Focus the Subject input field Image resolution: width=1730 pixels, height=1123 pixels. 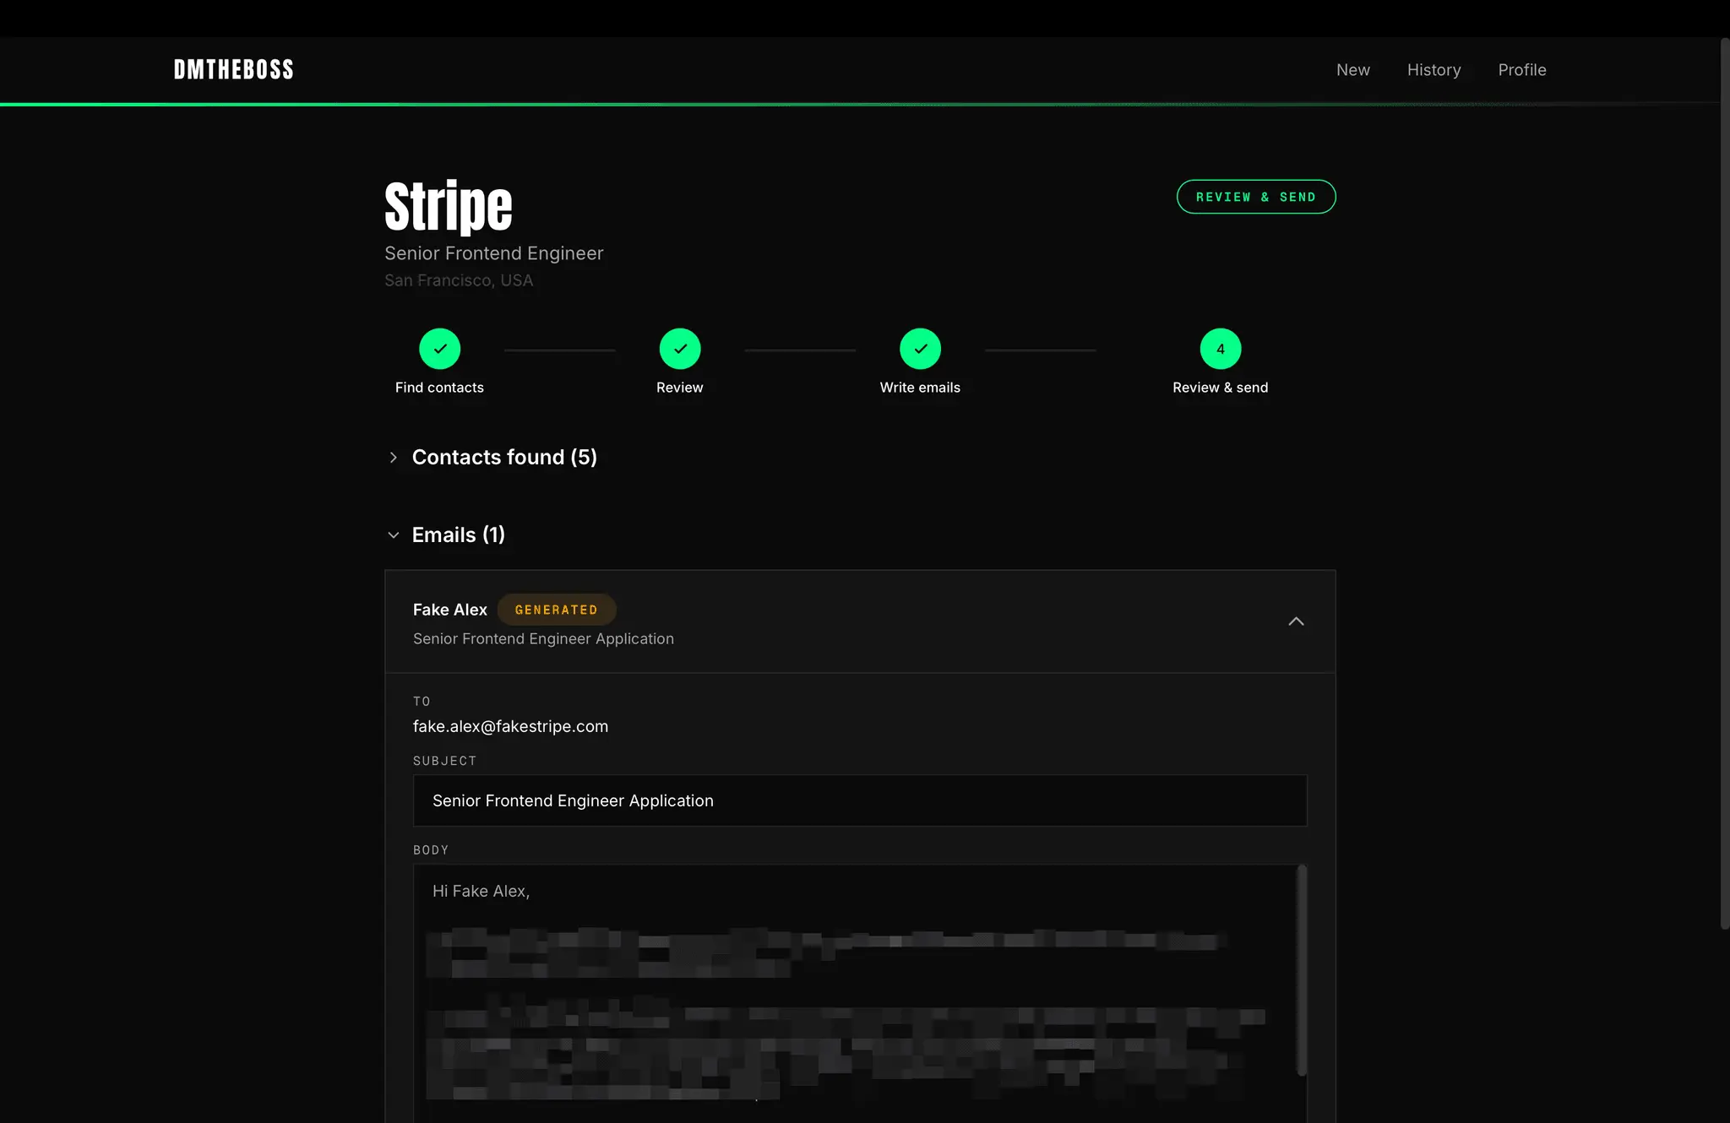859,800
